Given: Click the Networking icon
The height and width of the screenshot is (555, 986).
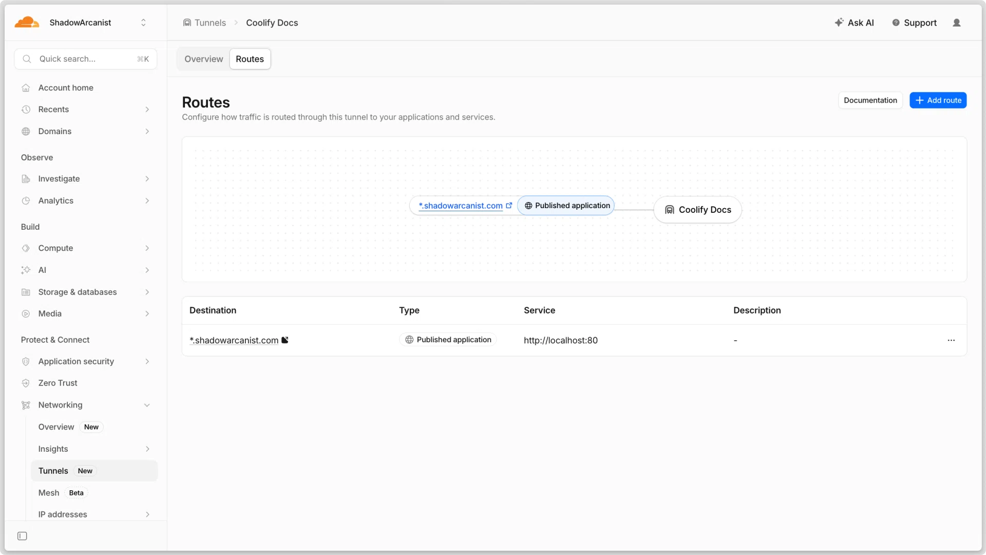Looking at the screenshot, I should tap(26, 405).
